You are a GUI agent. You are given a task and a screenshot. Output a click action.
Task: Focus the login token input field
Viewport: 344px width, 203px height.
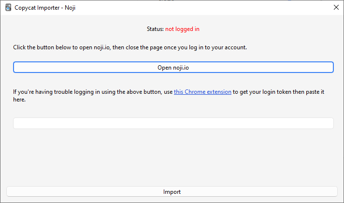[x=173, y=123]
